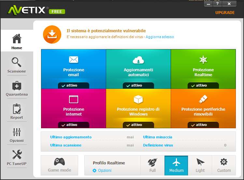Click the Quarantena label in sidebar
This screenshot has width=244, height=180.
pos(17,94)
